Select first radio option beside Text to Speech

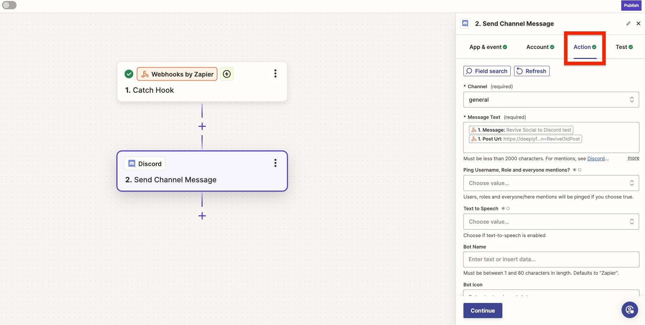(x=503, y=209)
